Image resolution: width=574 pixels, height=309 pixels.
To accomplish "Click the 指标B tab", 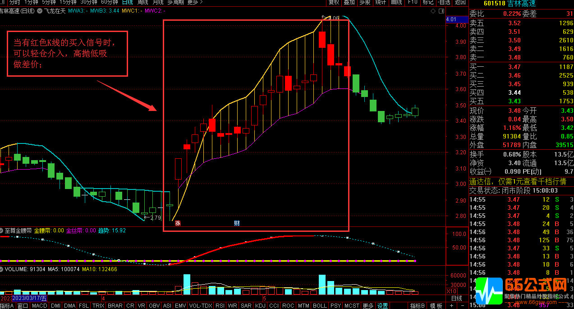I will (x=417, y=305).
